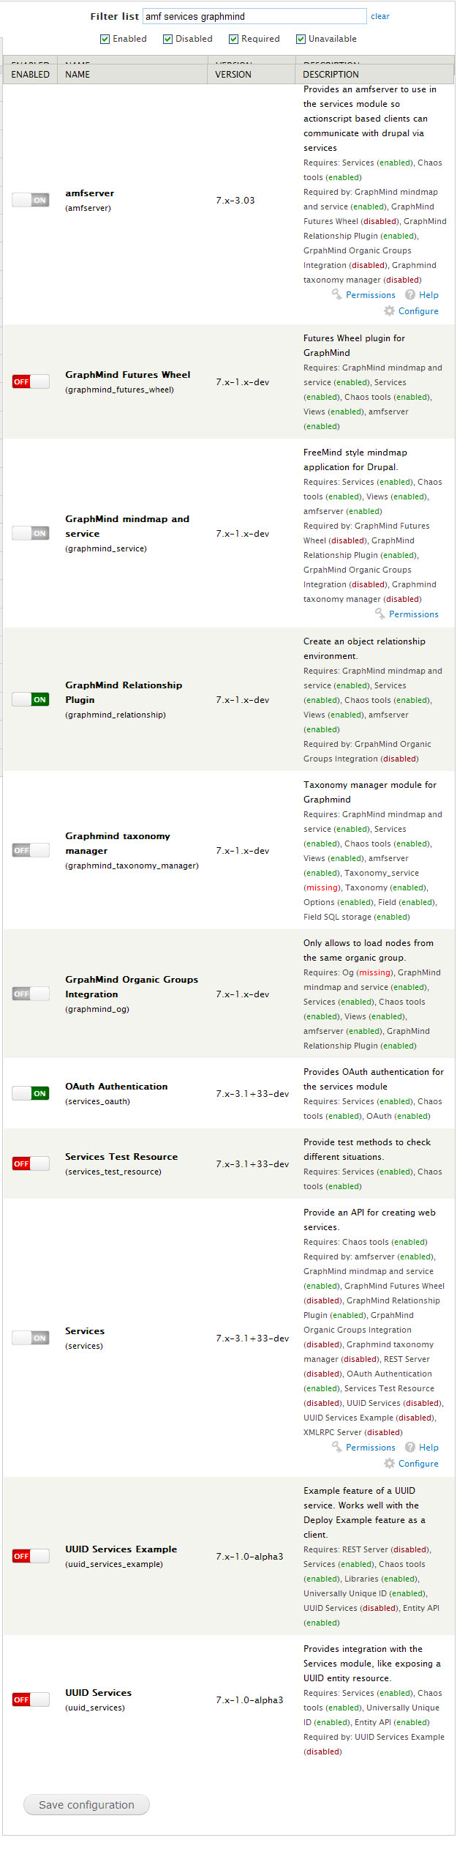
Task: Click the Configure gear icon for amfserver
Action: [389, 310]
